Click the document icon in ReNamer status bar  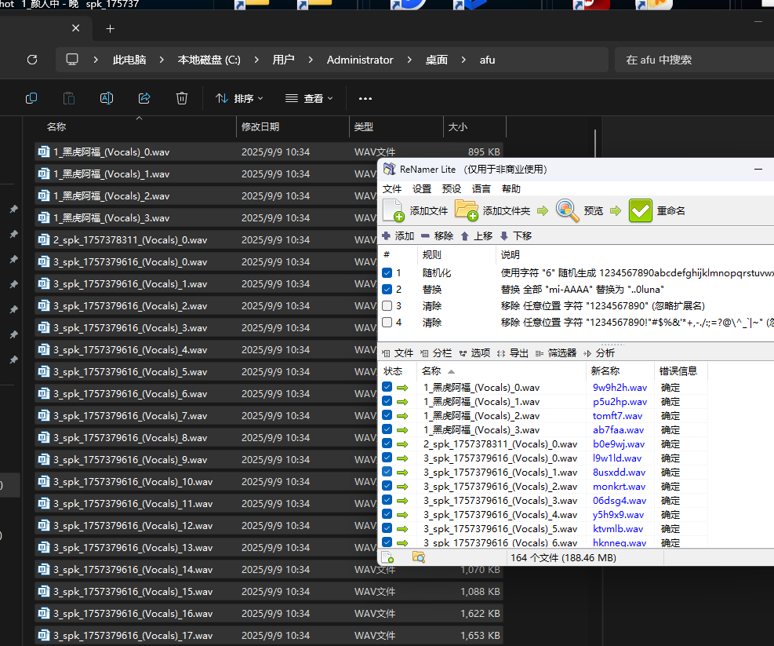pos(388,557)
